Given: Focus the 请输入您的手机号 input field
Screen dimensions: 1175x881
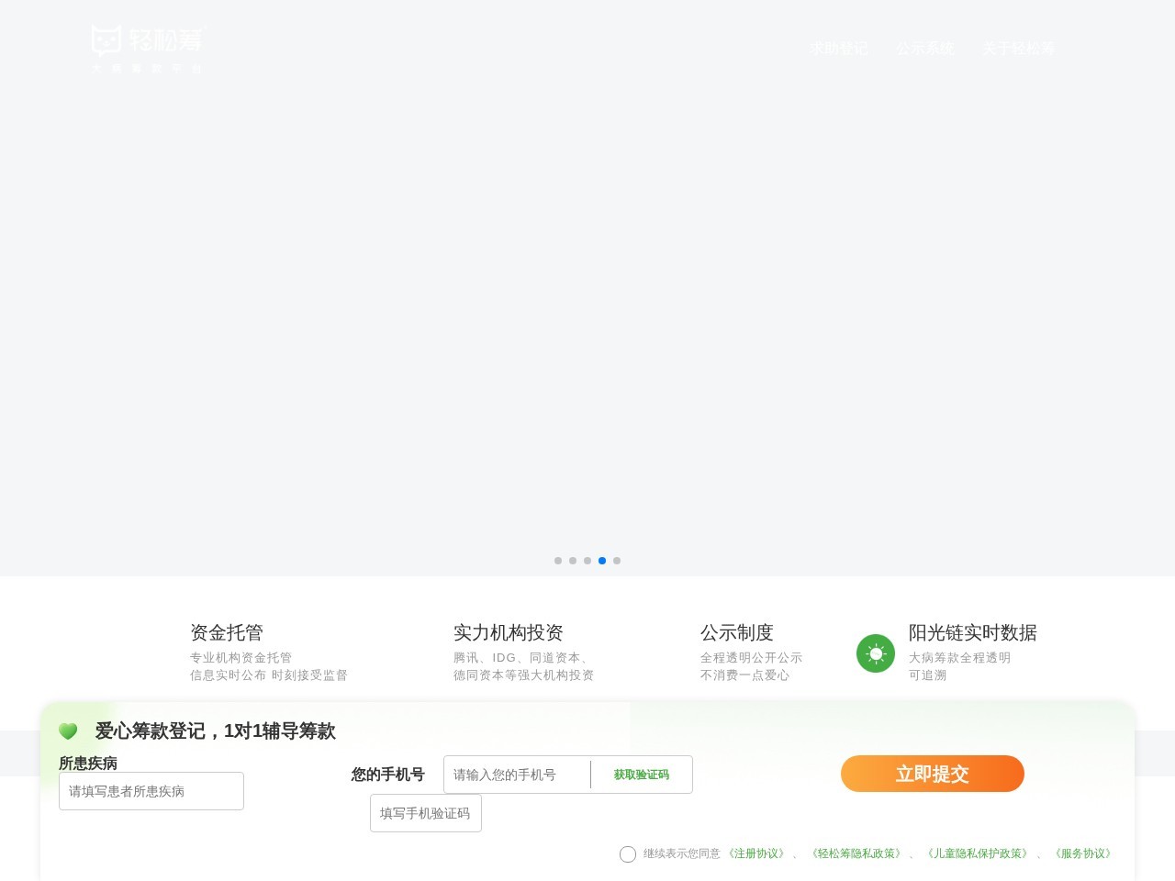Looking at the screenshot, I should click(517, 775).
